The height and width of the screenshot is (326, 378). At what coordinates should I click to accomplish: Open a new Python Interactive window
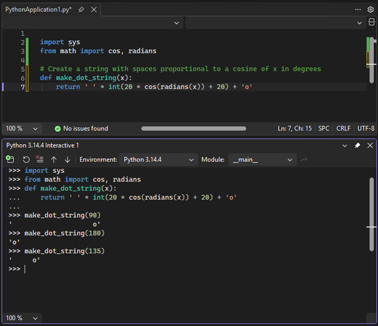tap(10, 159)
